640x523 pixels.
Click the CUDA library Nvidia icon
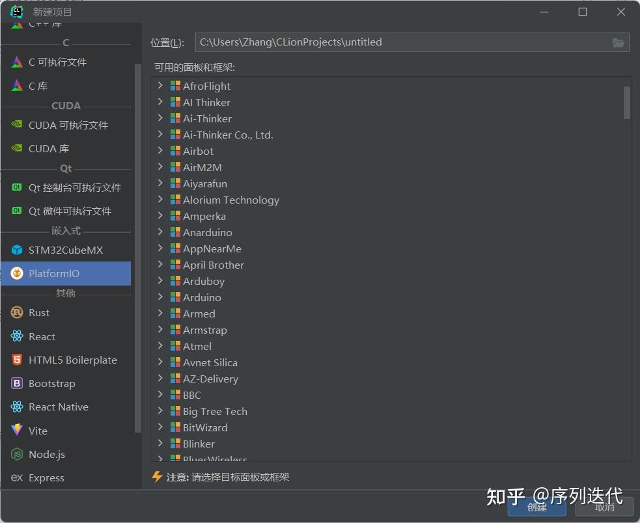point(17,148)
